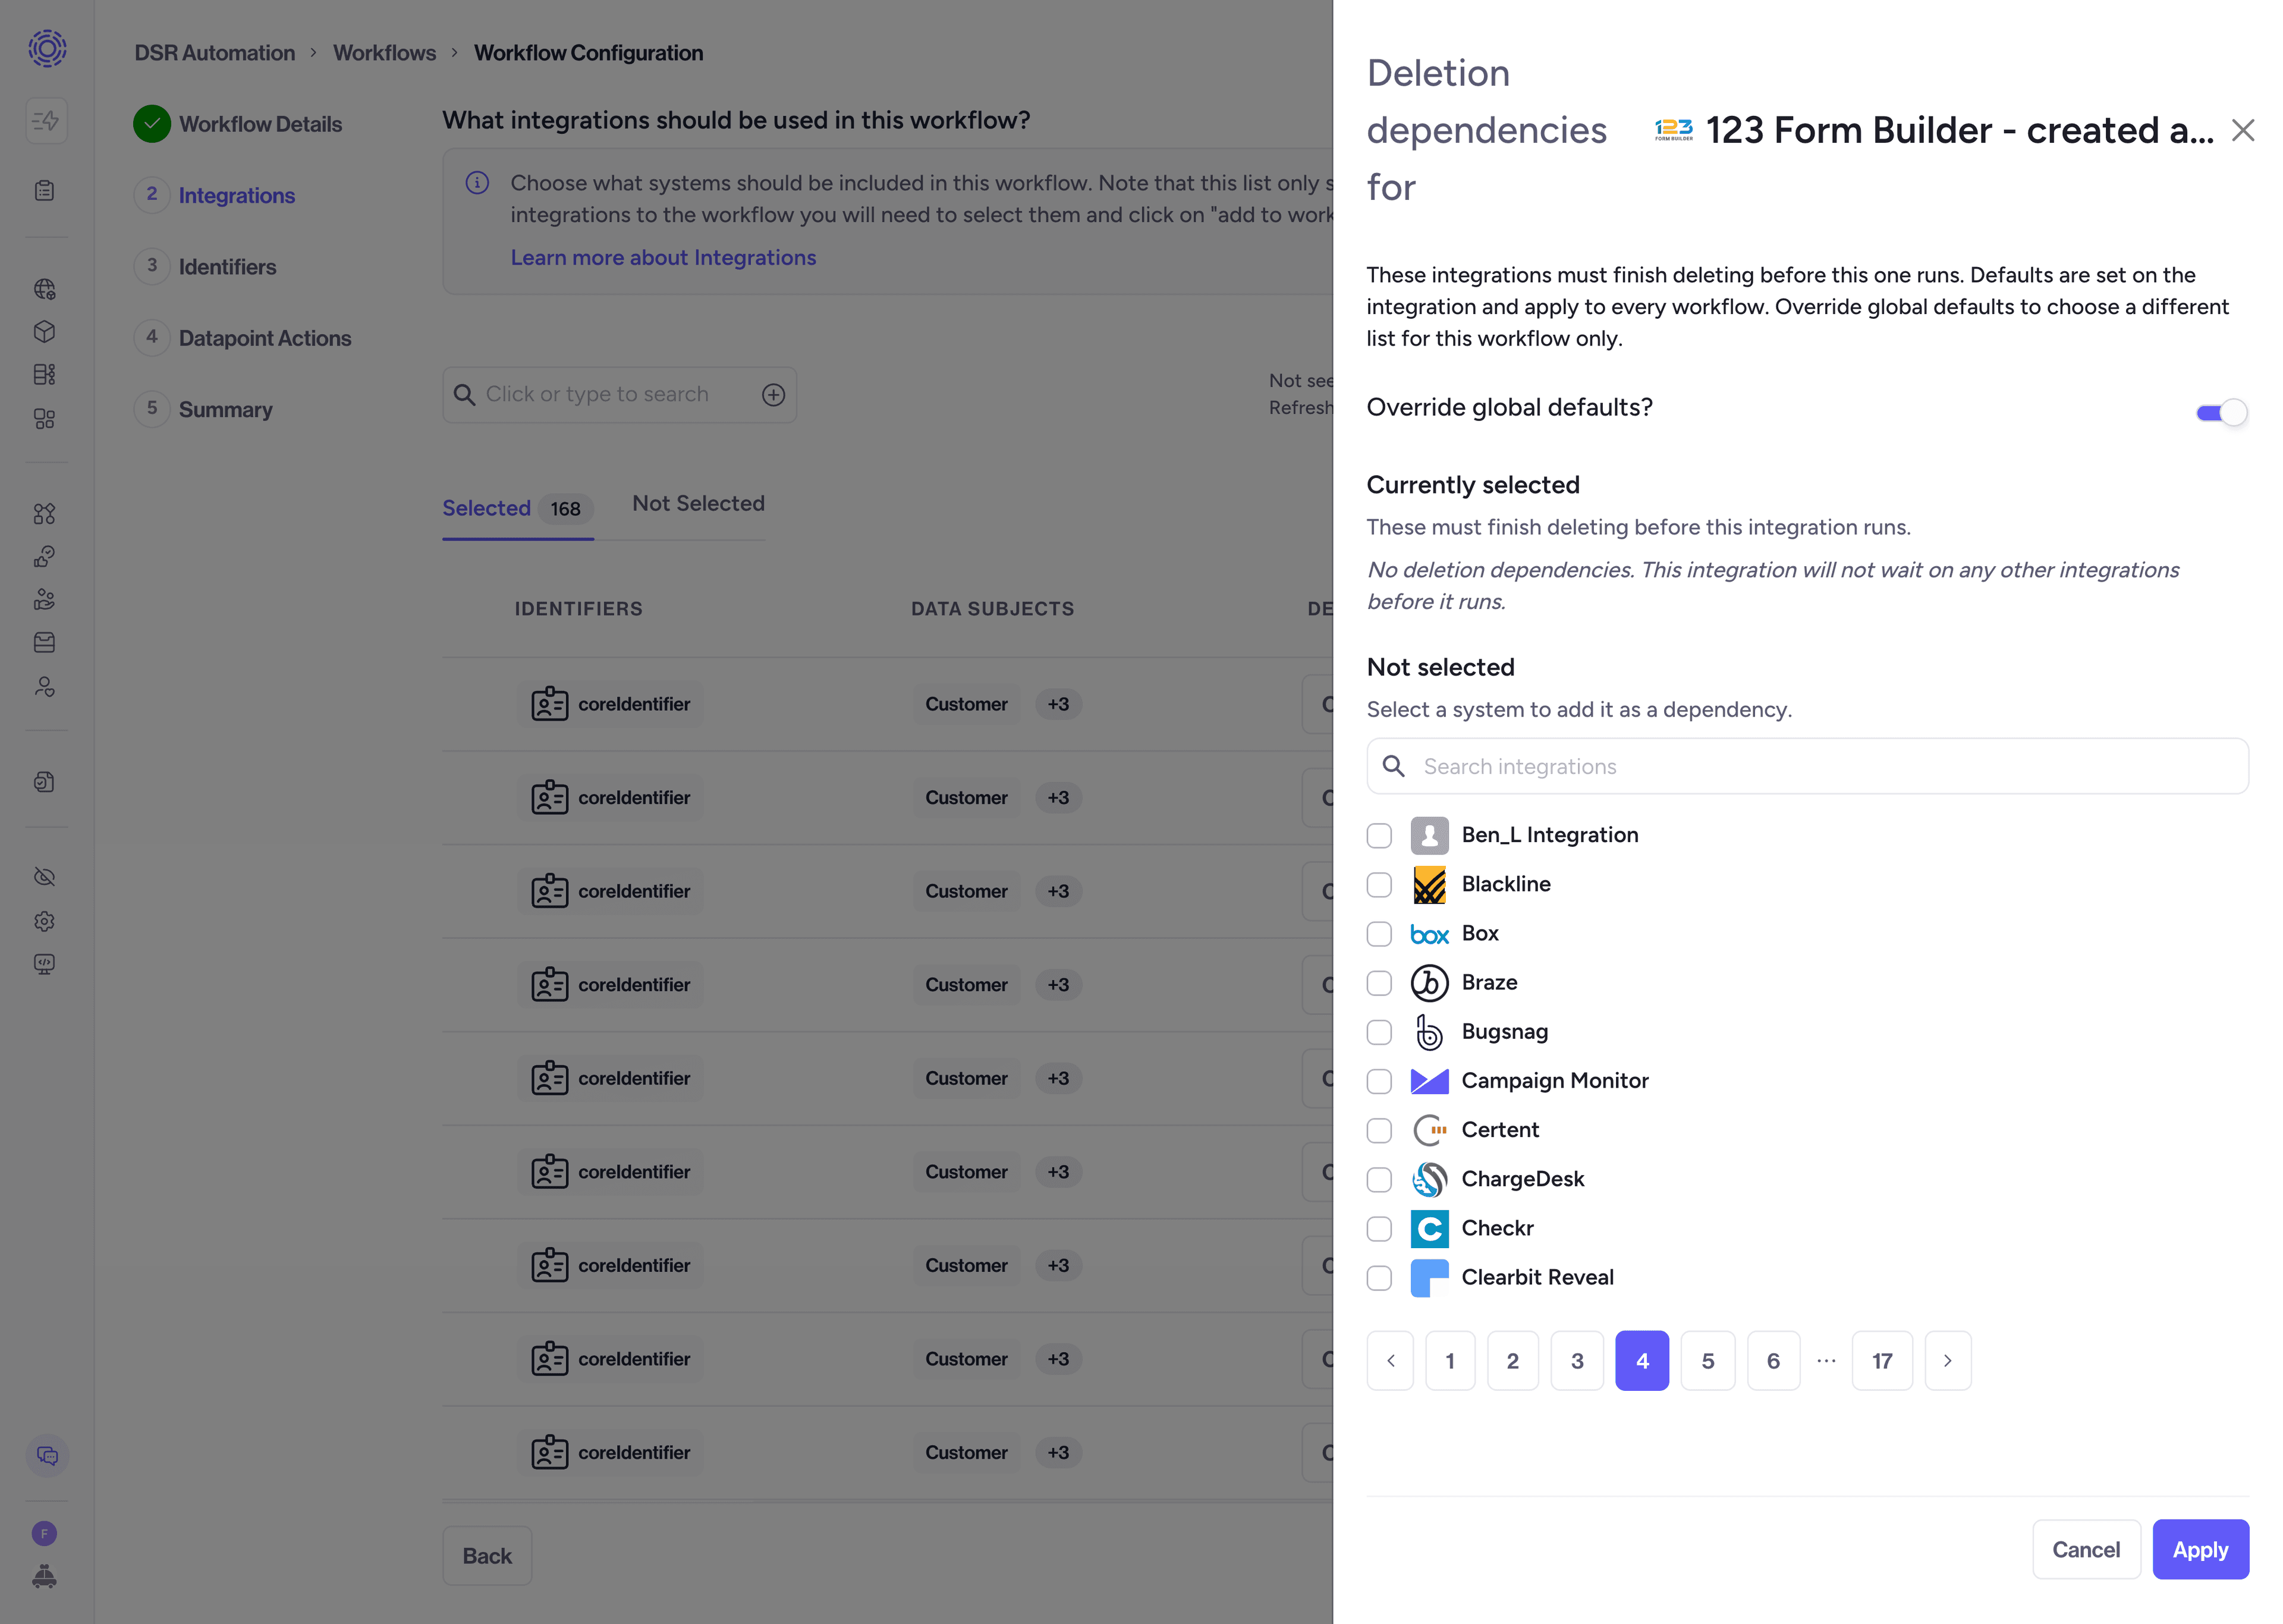Open the clipboard icon in the sidebar
Image resolution: width=2283 pixels, height=1624 pixels.
point(45,190)
